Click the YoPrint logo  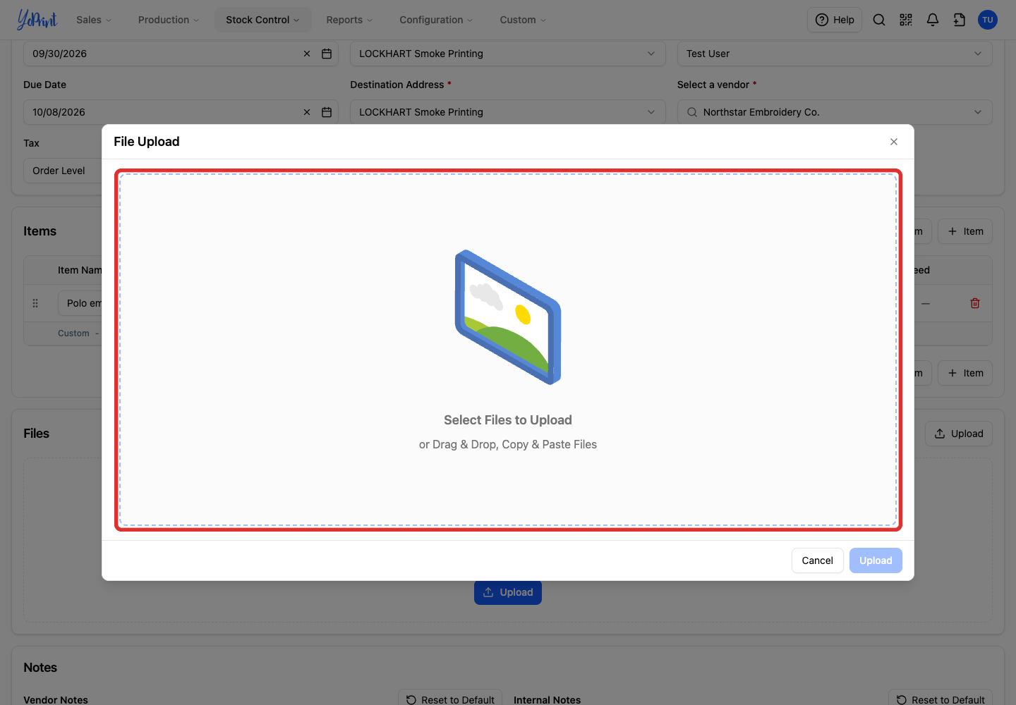[x=37, y=20]
